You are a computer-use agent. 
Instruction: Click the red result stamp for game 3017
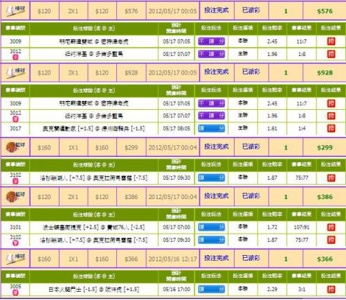point(331,128)
